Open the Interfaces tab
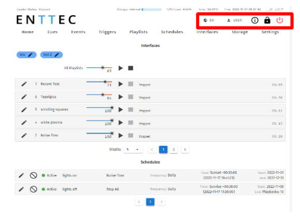This screenshot has height=218, width=300. 207,32
